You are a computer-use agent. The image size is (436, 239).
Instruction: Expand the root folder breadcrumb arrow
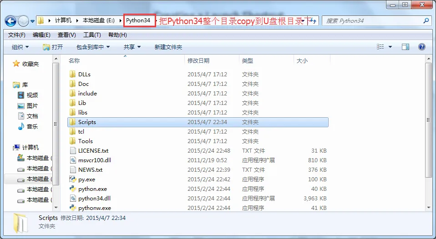coord(50,20)
